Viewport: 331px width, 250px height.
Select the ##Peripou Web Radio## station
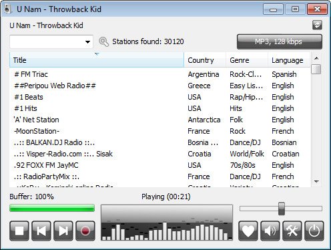point(159,86)
